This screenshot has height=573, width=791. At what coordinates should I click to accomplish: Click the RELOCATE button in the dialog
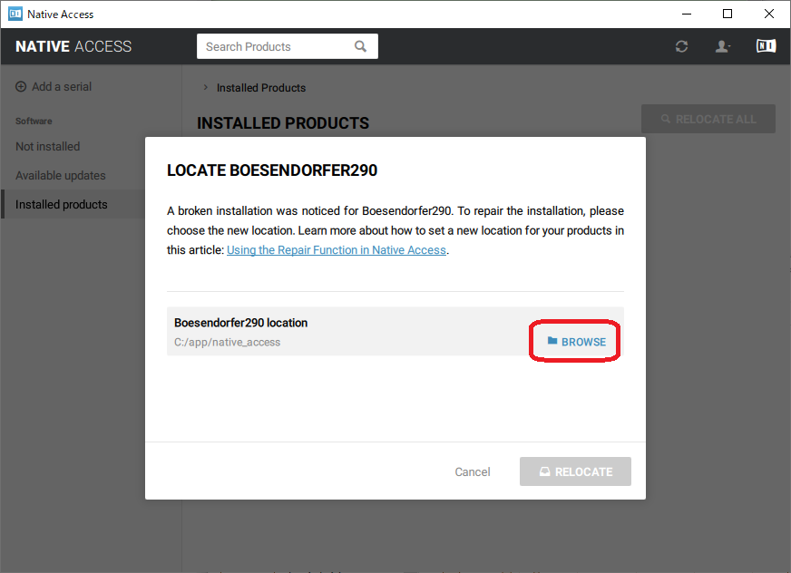(x=575, y=471)
